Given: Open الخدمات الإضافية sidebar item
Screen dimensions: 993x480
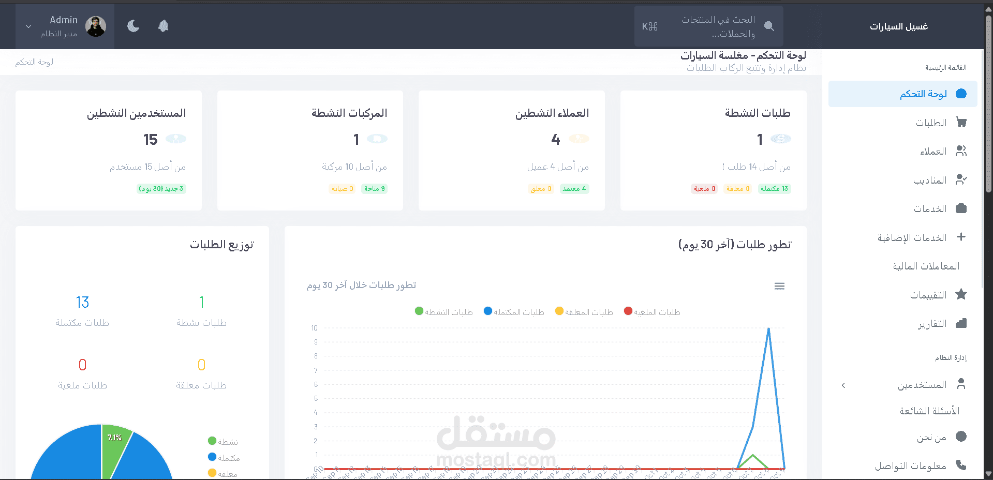Looking at the screenshot, I should click(903, 237).
